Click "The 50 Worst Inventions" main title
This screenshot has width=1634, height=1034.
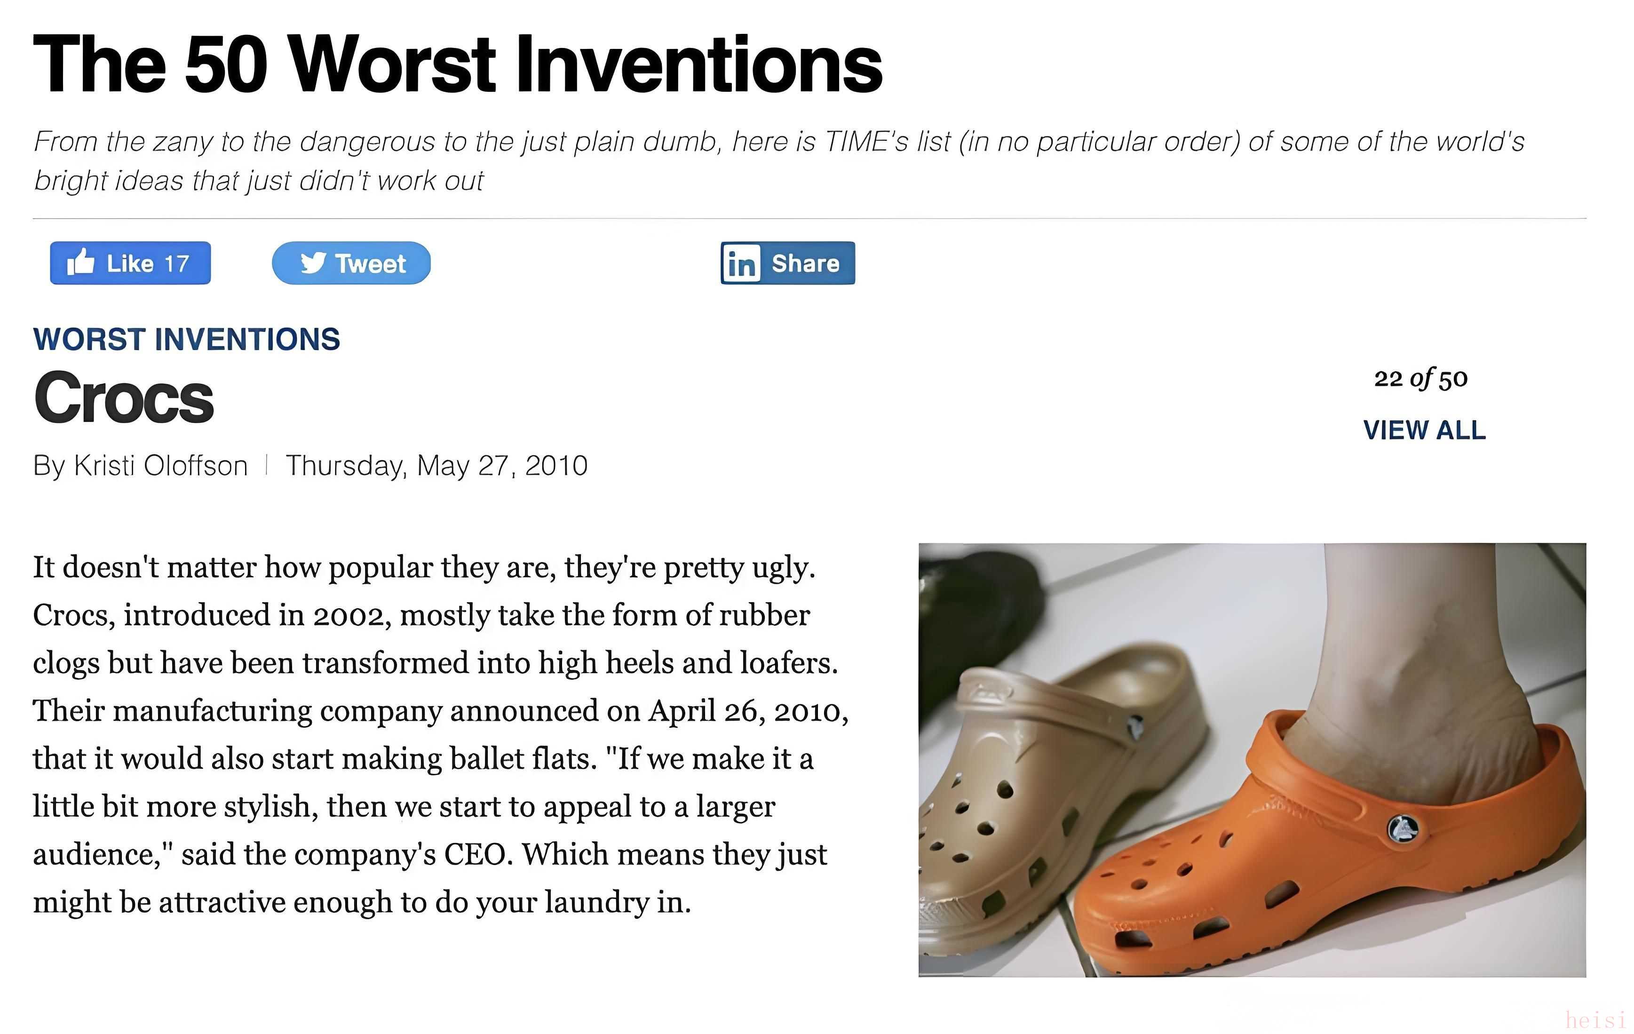(457, 64)
